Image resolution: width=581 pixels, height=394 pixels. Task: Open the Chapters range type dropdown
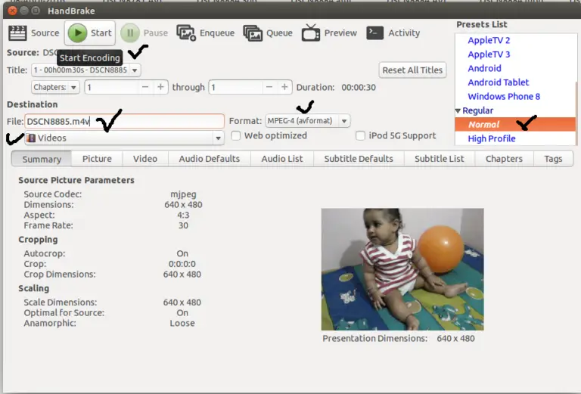(56, 87)
